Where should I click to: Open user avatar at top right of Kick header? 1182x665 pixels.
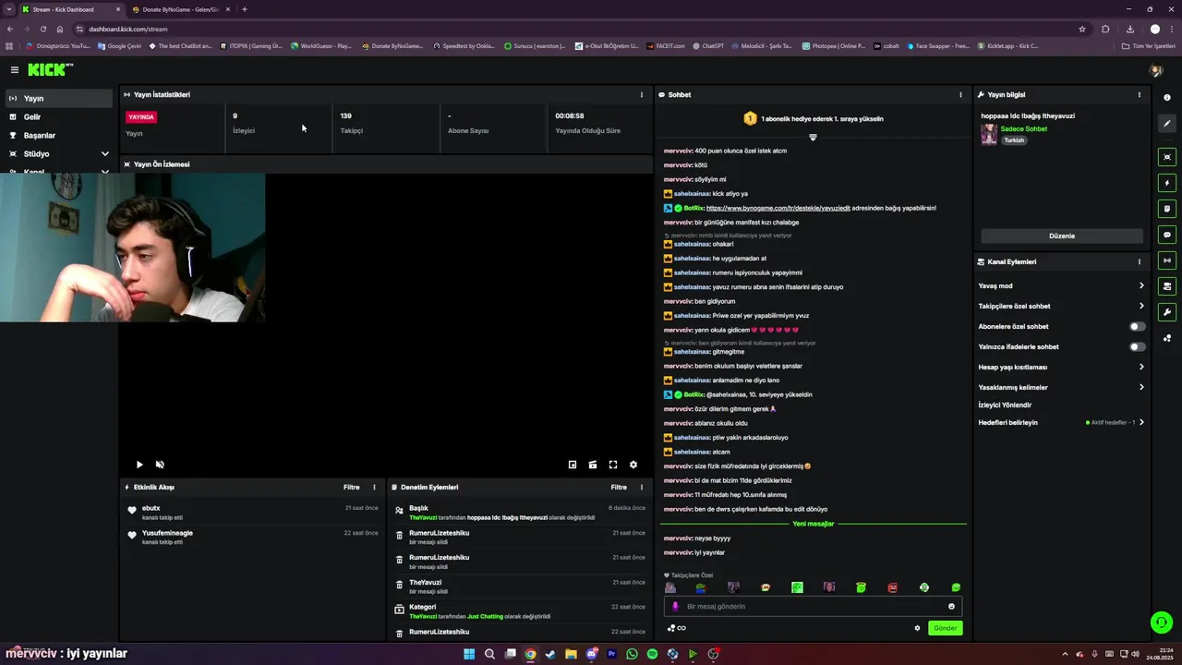pyautogui.click(x=1155, y=70)
